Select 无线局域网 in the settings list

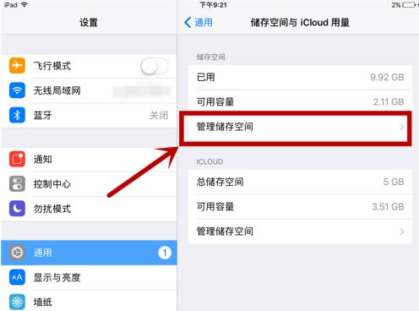[x=89, y=90]
